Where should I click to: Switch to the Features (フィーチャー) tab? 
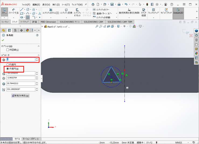[x=5, y=22]
